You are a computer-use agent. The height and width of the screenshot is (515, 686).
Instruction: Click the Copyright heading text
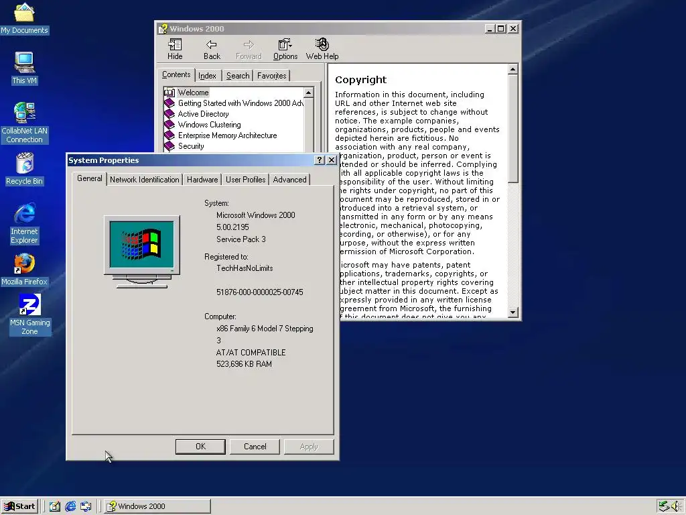click(x=360, y=80)
